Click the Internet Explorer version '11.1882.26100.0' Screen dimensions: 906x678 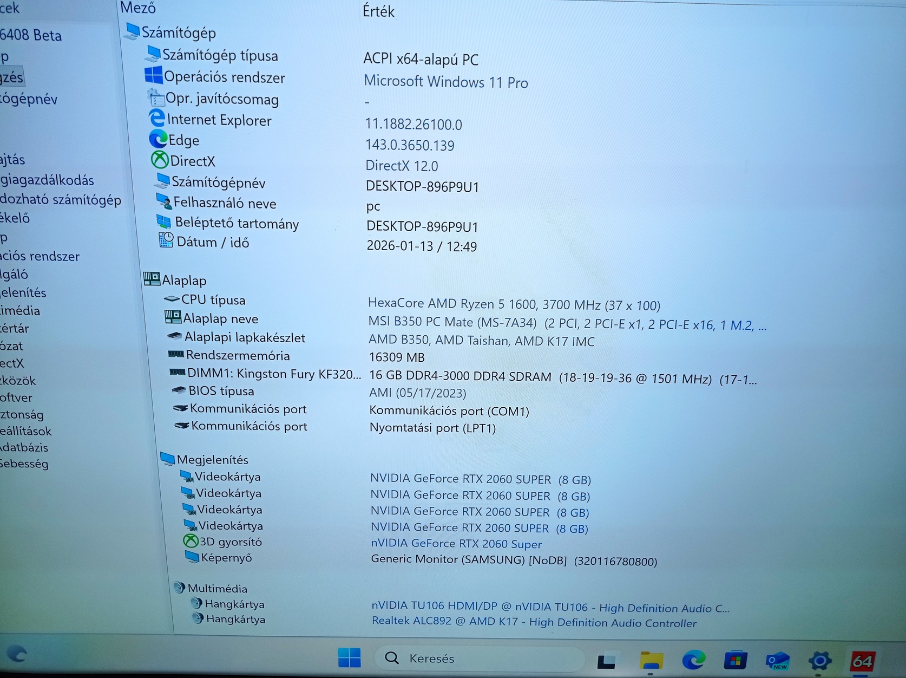[413, 124]
